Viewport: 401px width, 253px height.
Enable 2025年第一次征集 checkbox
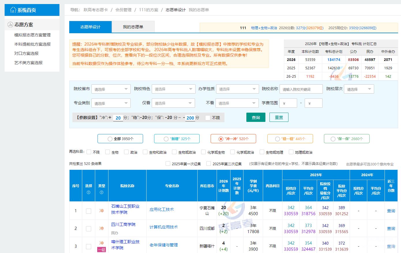(168, 163)
